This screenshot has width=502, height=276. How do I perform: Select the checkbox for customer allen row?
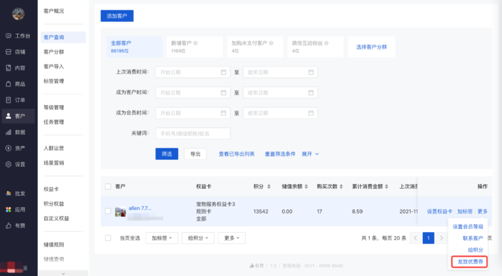click(107, 211)
